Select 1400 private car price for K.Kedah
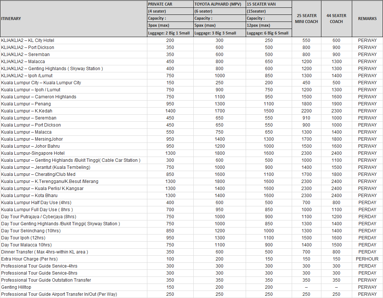 pyautogui.click(x=170, y=111)
